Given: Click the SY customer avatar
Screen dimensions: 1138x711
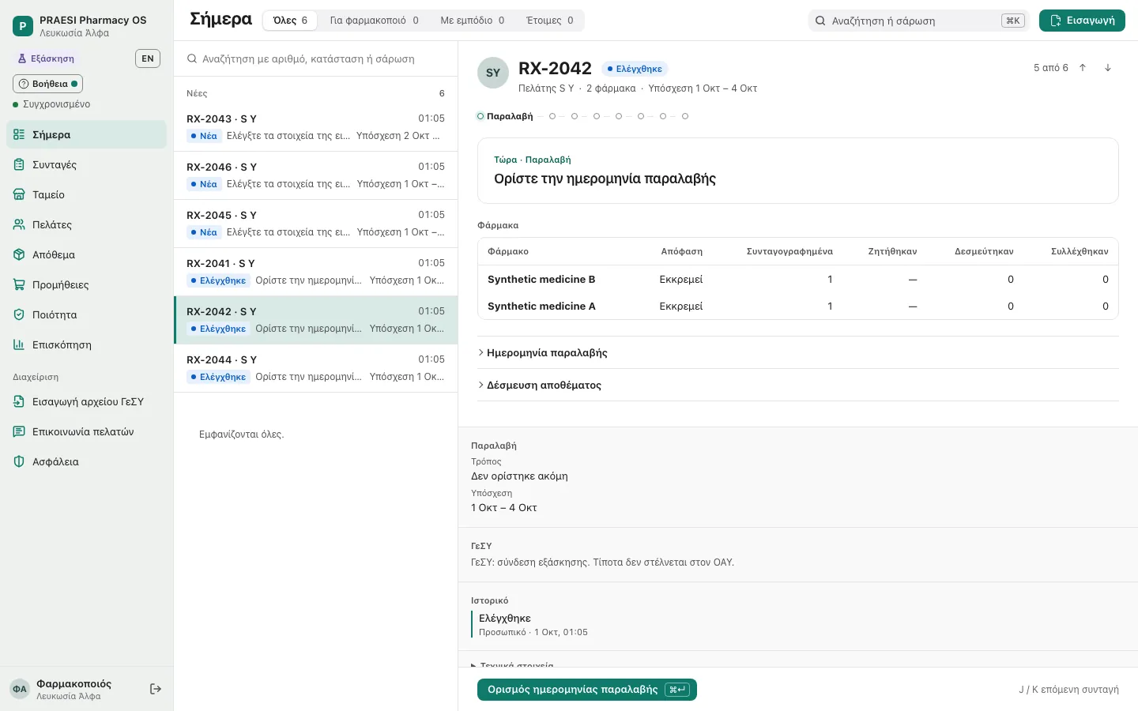Looking at the screenshot, I should pos(493,73).
